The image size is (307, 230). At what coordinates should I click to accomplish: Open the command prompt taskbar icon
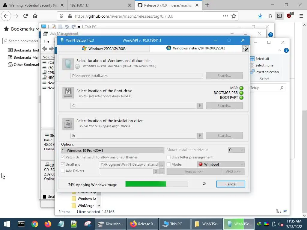[x=21, y=224]
